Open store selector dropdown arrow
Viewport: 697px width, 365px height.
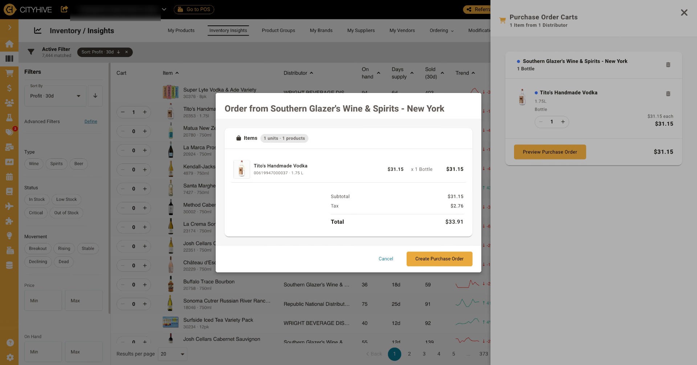coord(164,9)
